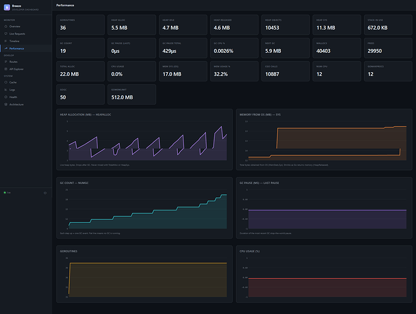Click the GOMEMLIMIT 512.0 MB card
This screenshot has height=314, width=416.
click(132, 94)
